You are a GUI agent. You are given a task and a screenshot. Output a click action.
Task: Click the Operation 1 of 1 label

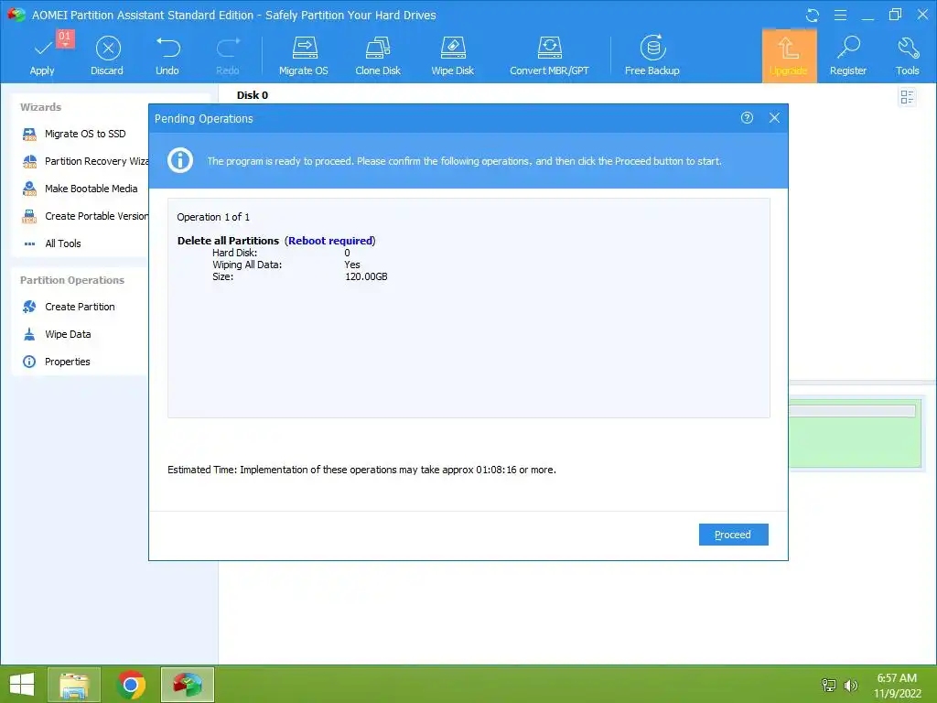tap(213, 217)
